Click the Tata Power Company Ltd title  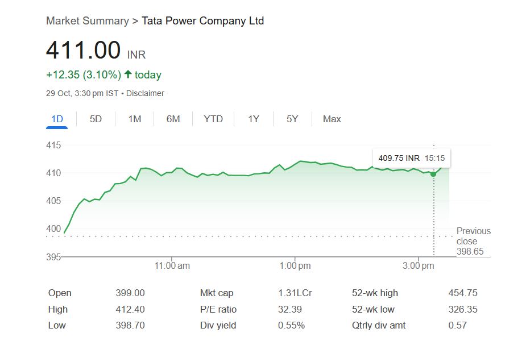(202, 21)
